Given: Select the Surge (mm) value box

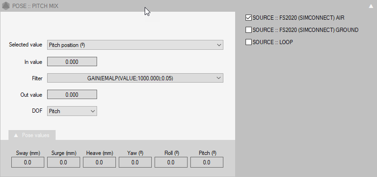Looking at the screenshot, I should pyautogui.click(x=64, y=162).
